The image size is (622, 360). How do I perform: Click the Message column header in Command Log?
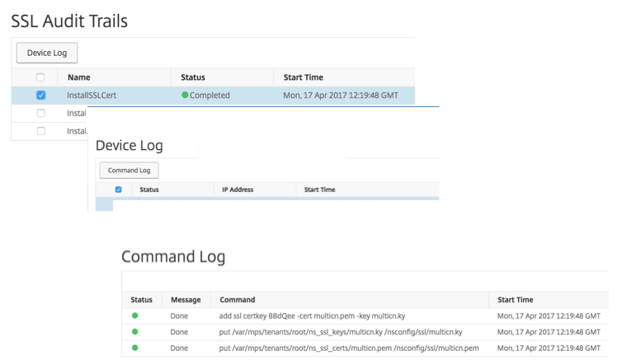[x=186, y=300]
